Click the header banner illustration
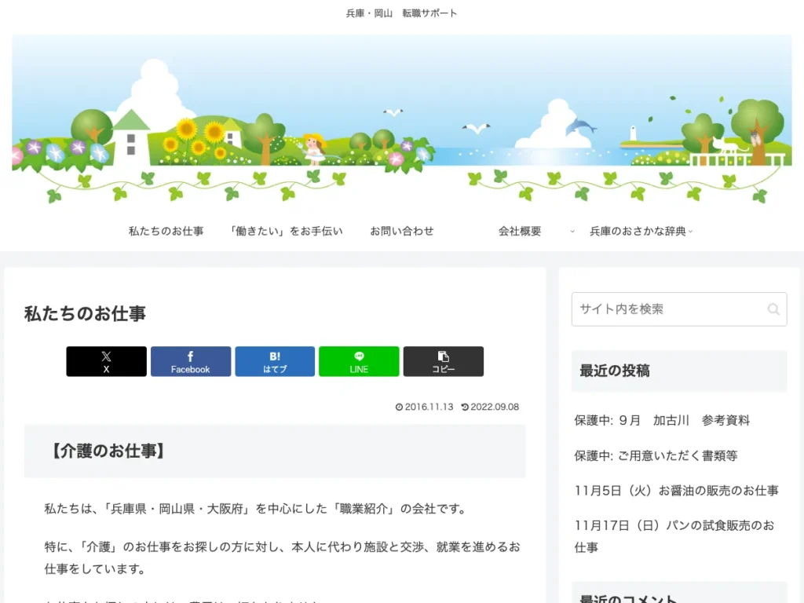This screenshot has height=603, width=804. point(402,119)
